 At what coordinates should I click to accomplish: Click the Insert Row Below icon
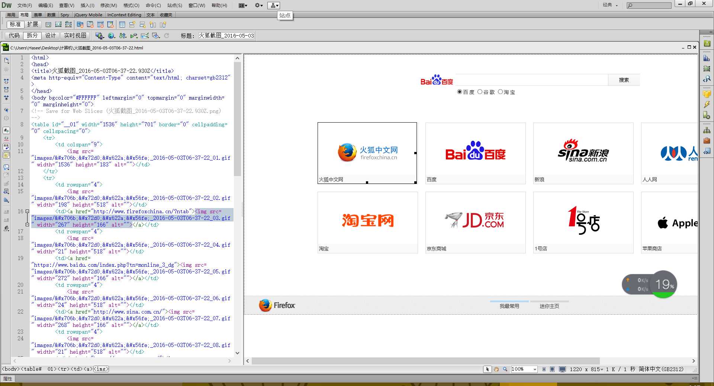click(142, 25)
